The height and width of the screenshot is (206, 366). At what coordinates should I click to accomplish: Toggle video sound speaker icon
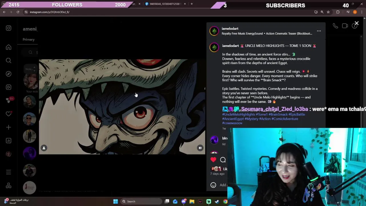pyautogui.click(x=200, y=148)
